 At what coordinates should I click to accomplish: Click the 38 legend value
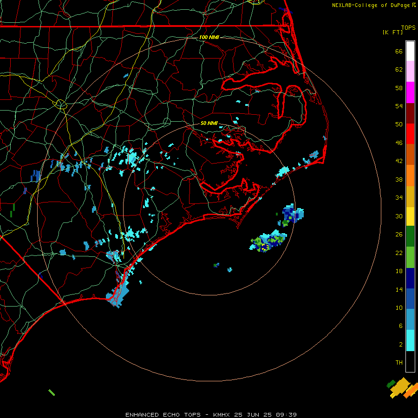[399, 180]
